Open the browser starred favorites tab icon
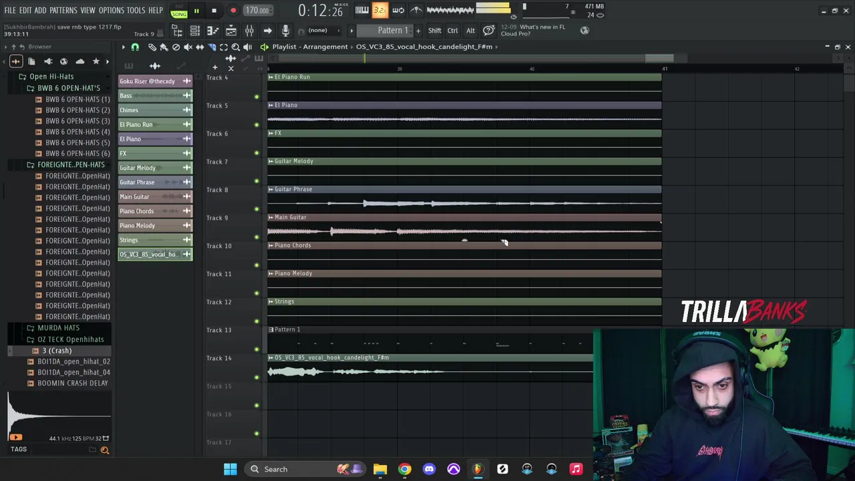 [96, 61]
